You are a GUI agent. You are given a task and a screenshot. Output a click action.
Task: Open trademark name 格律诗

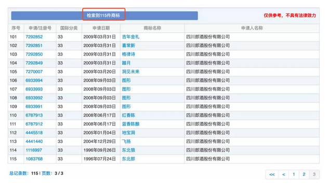point(128,55)
